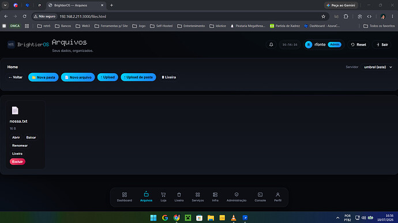
Task: Open the Chrome three-dot menu
Action: coord(392,17)
